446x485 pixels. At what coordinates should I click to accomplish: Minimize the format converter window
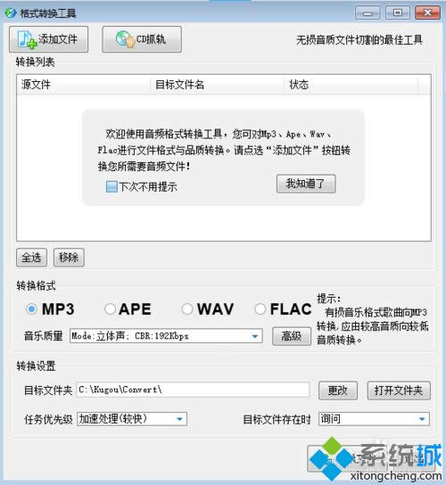(x=368, y=13)
